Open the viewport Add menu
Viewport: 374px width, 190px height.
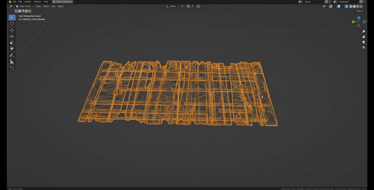point(53,6)
